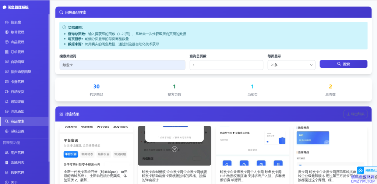Open 通知渠道 bell icon
The height and width of the screenshot is (184, 377).
point(7,102)
